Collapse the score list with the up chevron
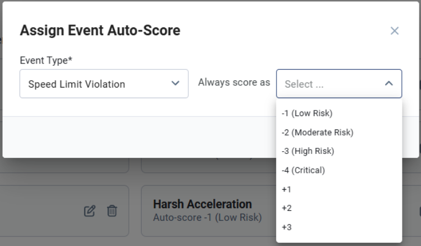The image size is (421, 246). coord(389,84)
